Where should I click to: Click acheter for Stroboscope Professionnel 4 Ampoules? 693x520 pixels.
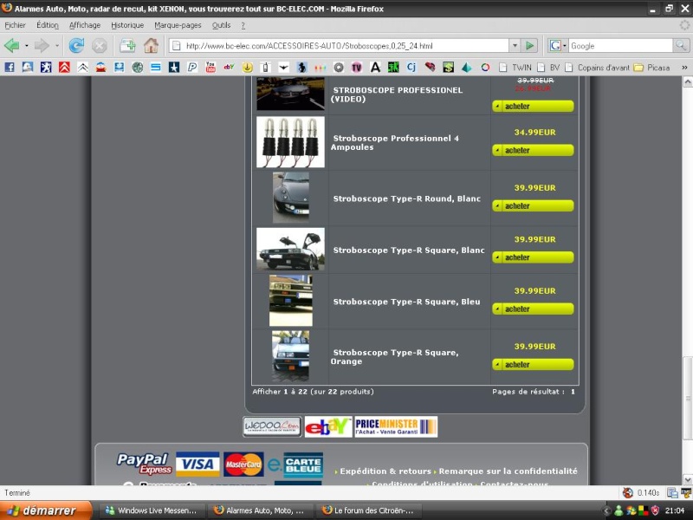[533, 150]
